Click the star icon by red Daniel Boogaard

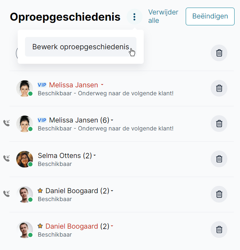click(40, 226)
